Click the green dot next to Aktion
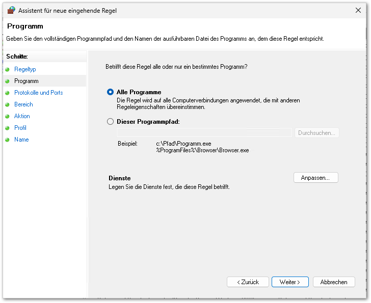The width and height of the screenshot is (371, 303). click(x=7, y=116)
